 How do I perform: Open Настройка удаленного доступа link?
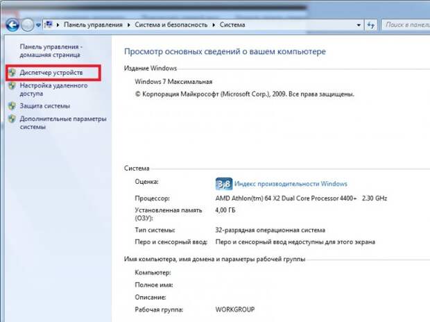click(x=53, y=90)
